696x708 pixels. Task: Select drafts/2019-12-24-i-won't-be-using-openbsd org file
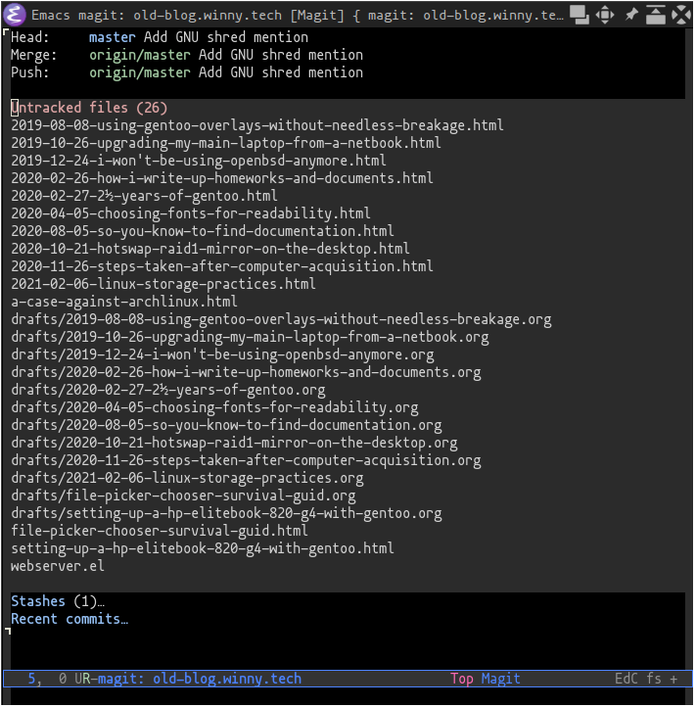pos(222,354)
